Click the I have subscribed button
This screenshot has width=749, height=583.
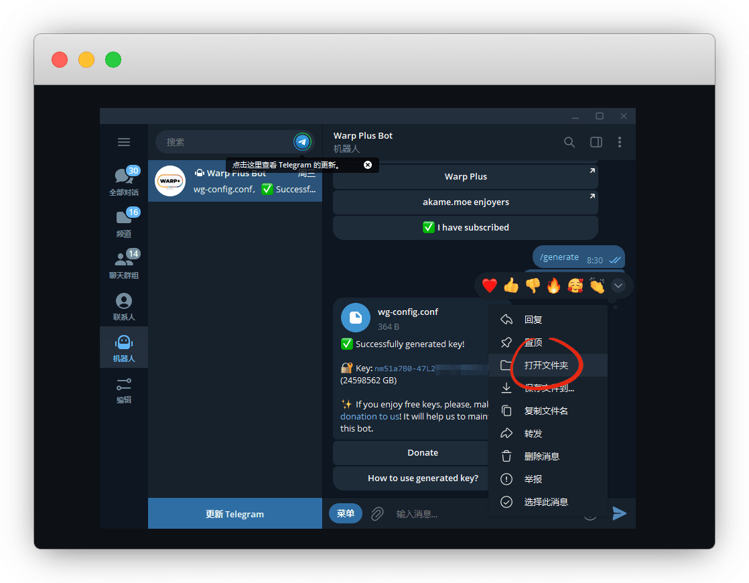(465, 227)
